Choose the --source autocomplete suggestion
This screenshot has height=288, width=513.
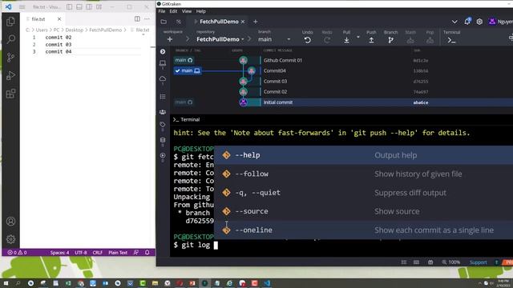click(363, 211)
